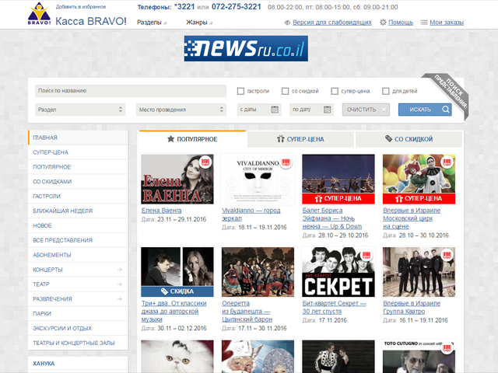498x373 pixels.
Task: Open calendar icon in 'с даты' field
Action: pyautogui.click(x=275, y=110)
